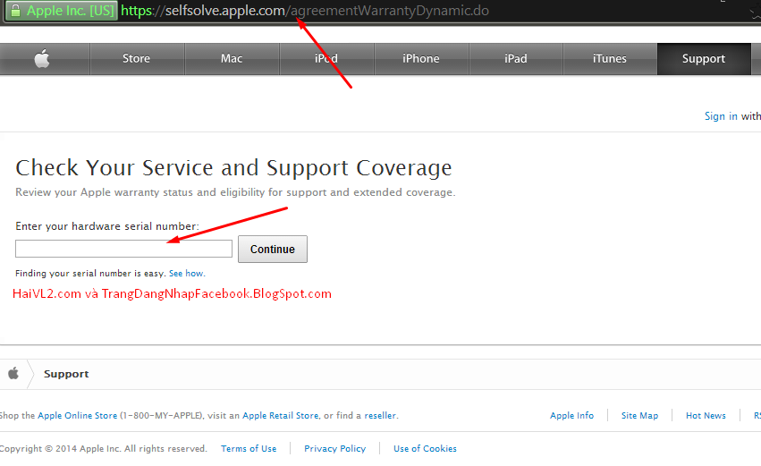Screen dimensions: 761x466
Task: Open the Hot News footer link
Action: pos(706,416)
